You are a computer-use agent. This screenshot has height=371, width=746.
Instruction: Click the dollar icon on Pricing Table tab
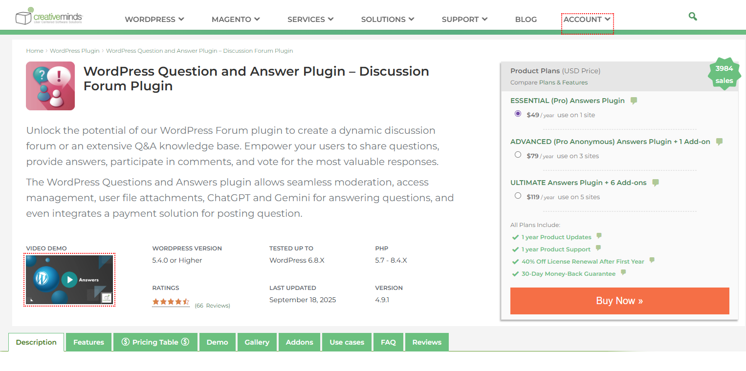coord(126,342)
